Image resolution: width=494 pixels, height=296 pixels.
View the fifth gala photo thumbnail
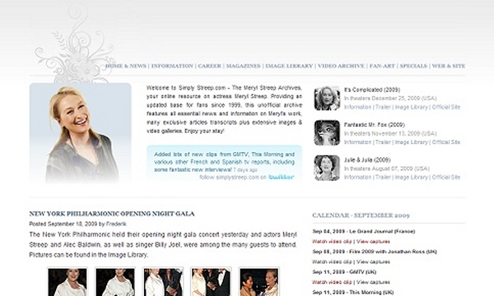pos(259,282)
